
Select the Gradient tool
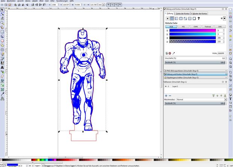pyautogui.click(x=2, y=85)
